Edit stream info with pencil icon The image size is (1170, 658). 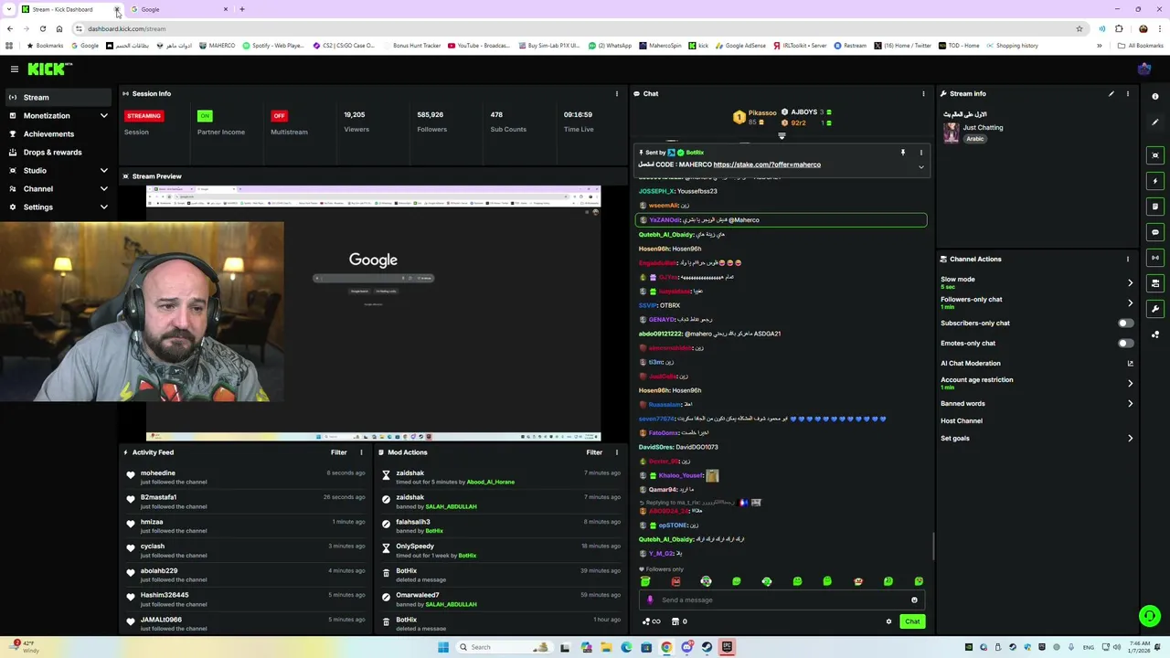[x=1111, y=93]
